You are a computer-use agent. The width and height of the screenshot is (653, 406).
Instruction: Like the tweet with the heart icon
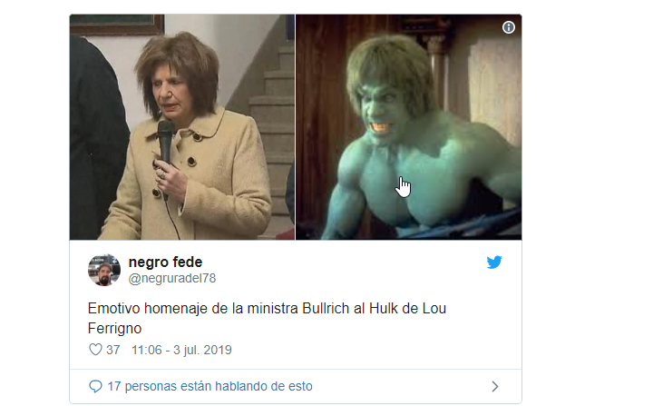[95, 350]
